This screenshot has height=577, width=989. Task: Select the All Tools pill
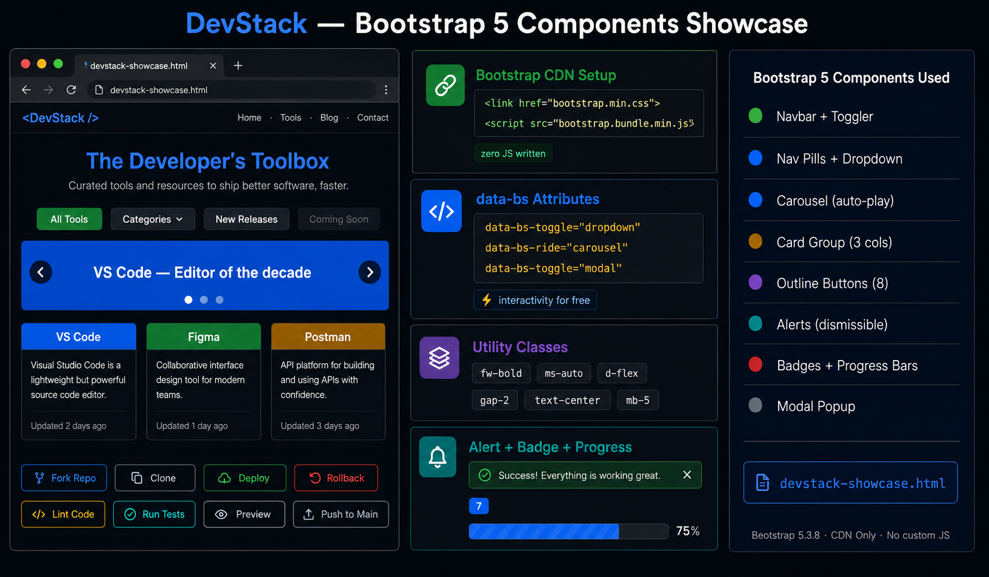[x=69, y=219]
